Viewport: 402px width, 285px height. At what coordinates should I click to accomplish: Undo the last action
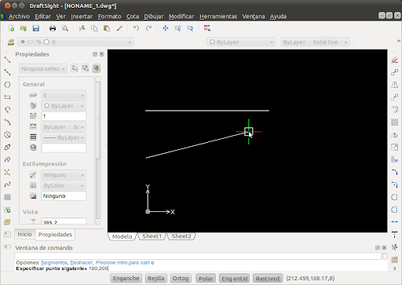click(x=136, y=28)
